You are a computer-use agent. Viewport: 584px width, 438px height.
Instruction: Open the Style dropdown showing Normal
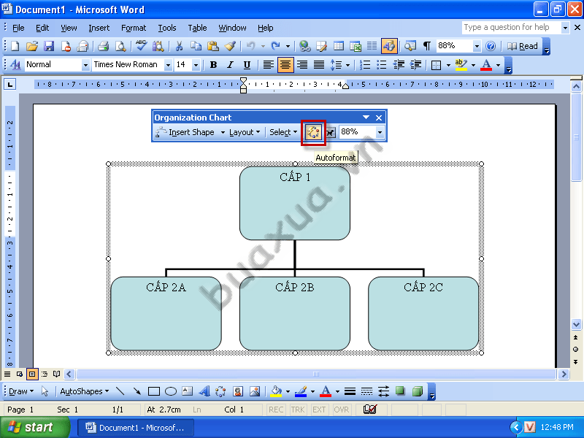(x=85, y=65)
